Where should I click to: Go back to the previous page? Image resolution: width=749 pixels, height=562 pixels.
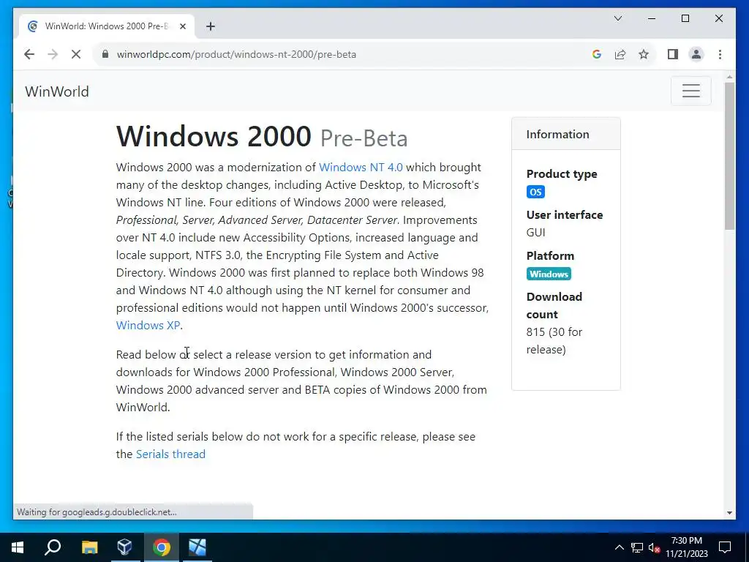29,54
